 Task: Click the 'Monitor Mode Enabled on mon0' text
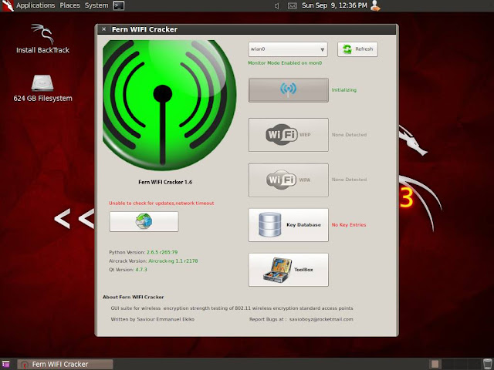[285, 63]
